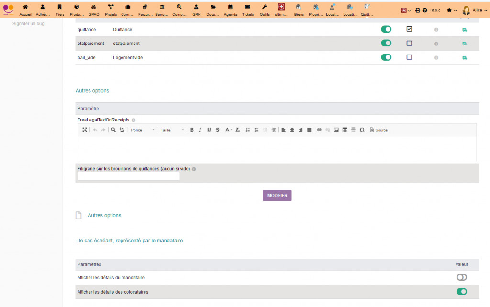The height and width of the screenshot is (307, 490).
Task: Open the Agenda menu
Action: 230,10
